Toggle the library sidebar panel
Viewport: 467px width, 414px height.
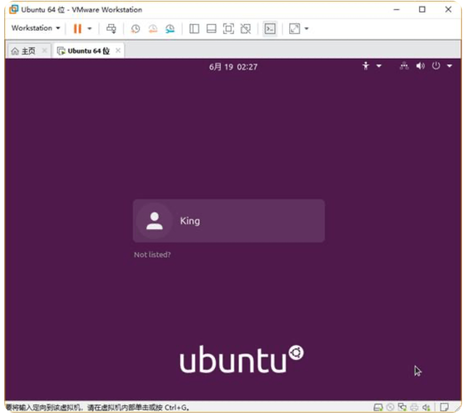coord(194,29)
